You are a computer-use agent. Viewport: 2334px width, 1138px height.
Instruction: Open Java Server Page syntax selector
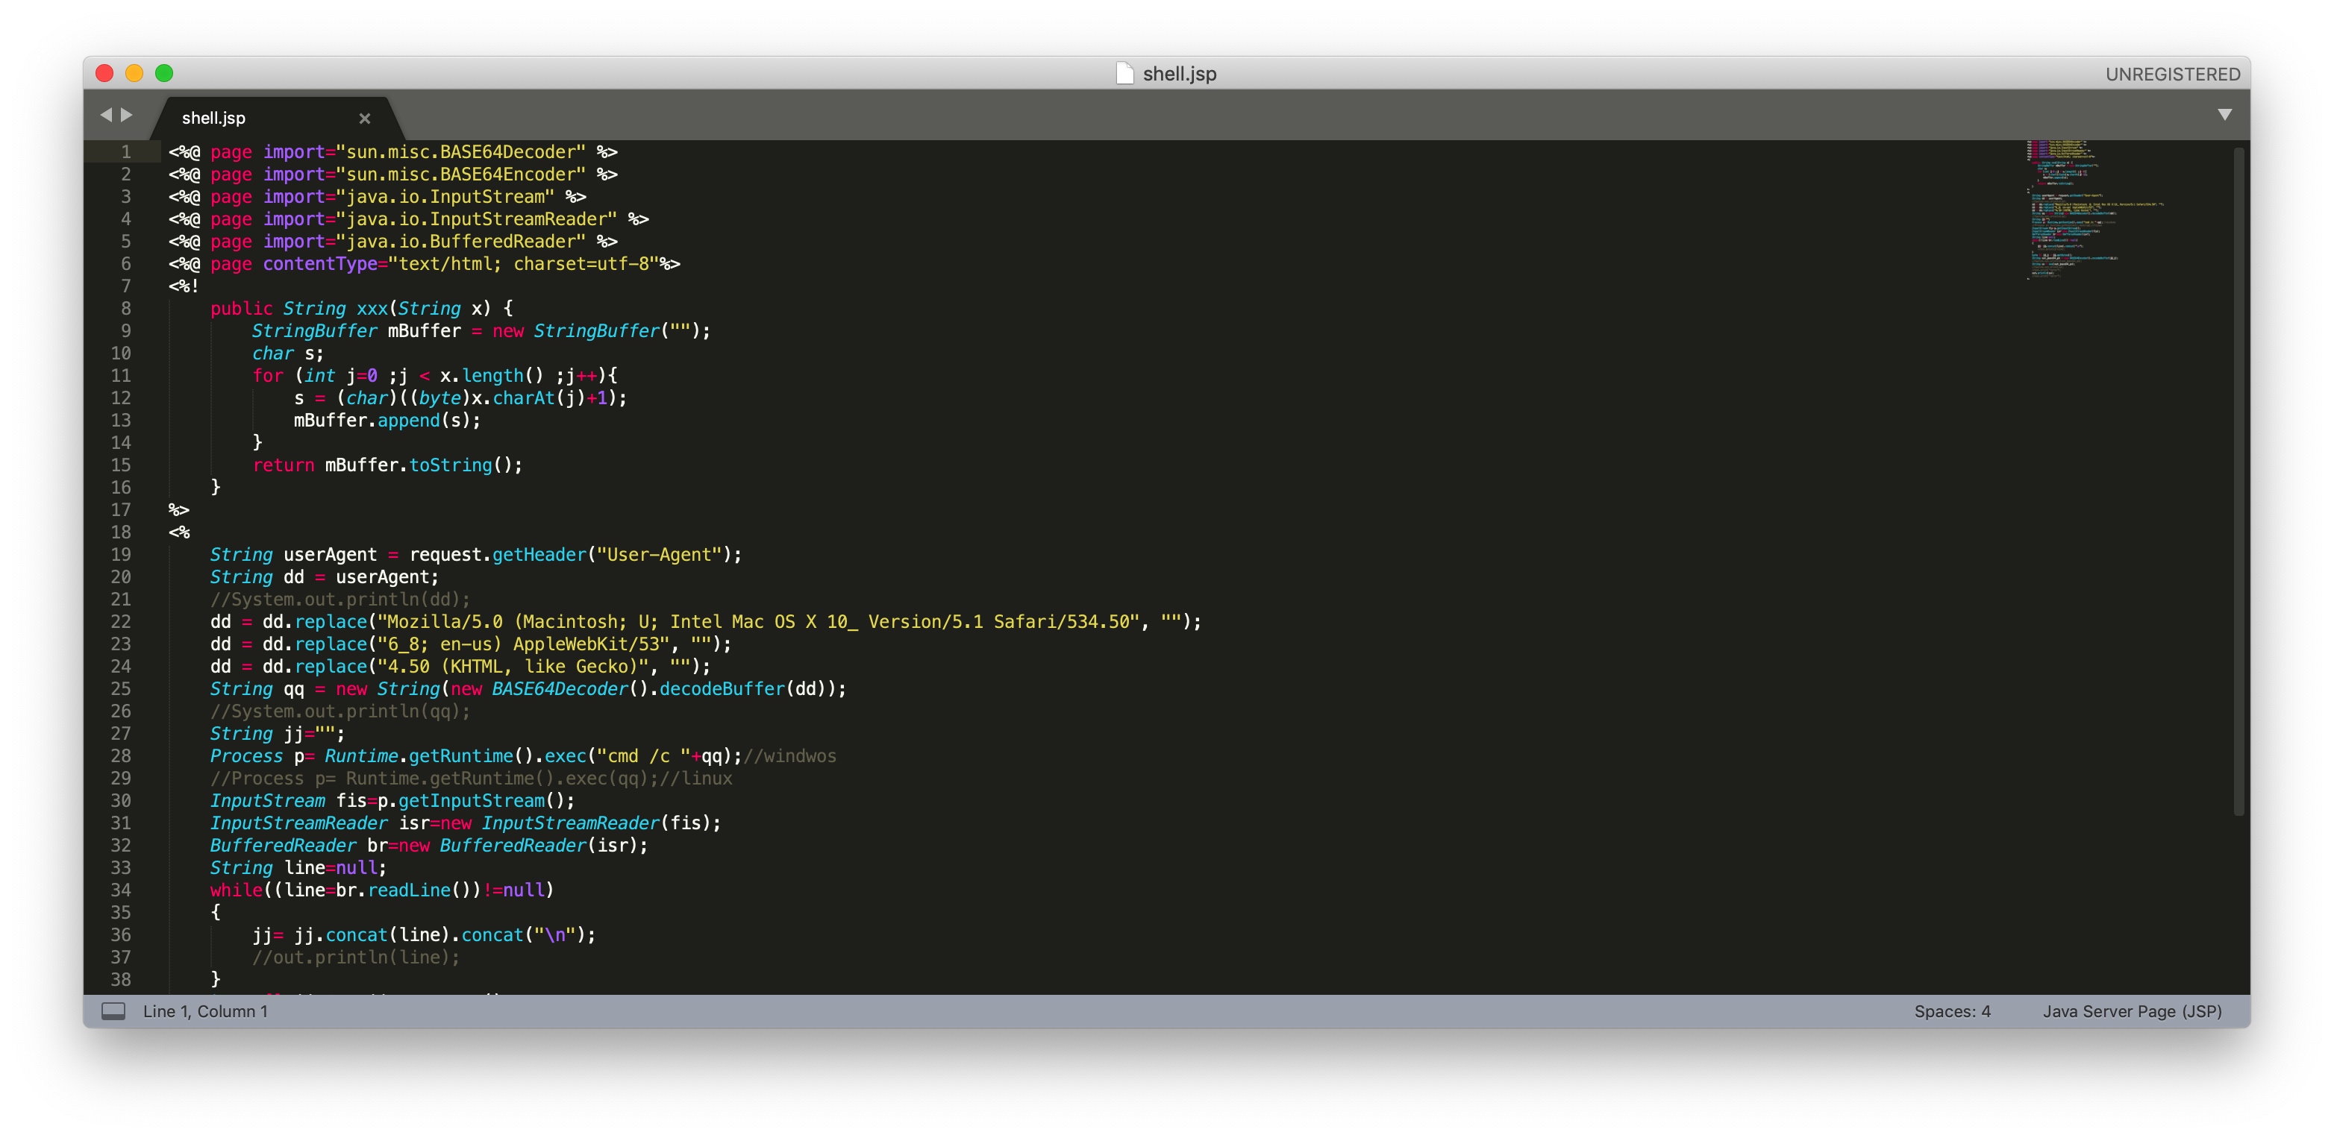tap(2131, 1011)
